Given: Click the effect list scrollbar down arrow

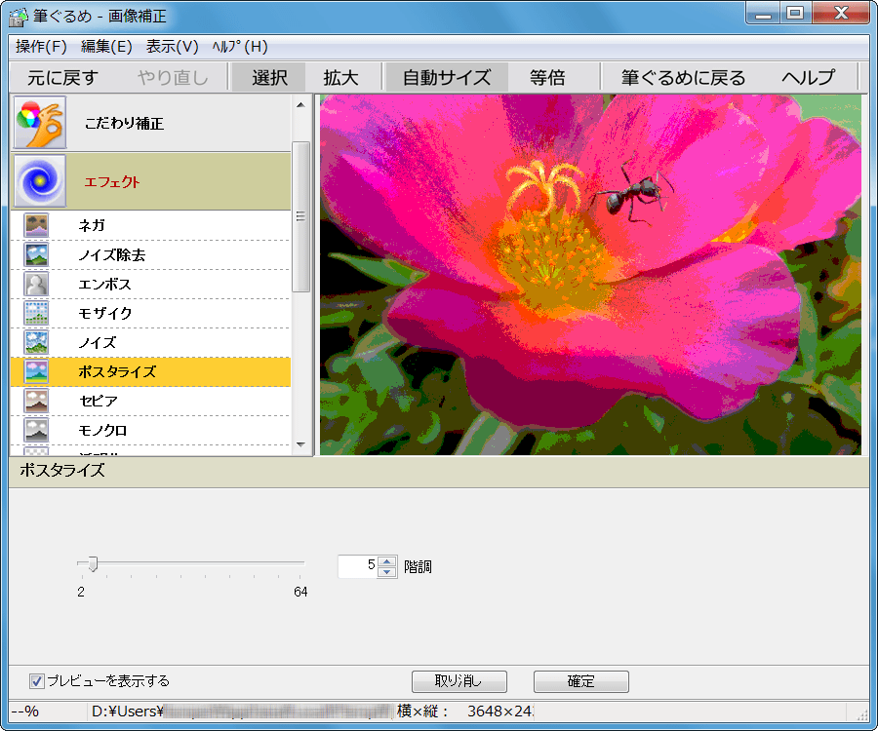Looking at the screenshot, I should click(x=300, y=444).
